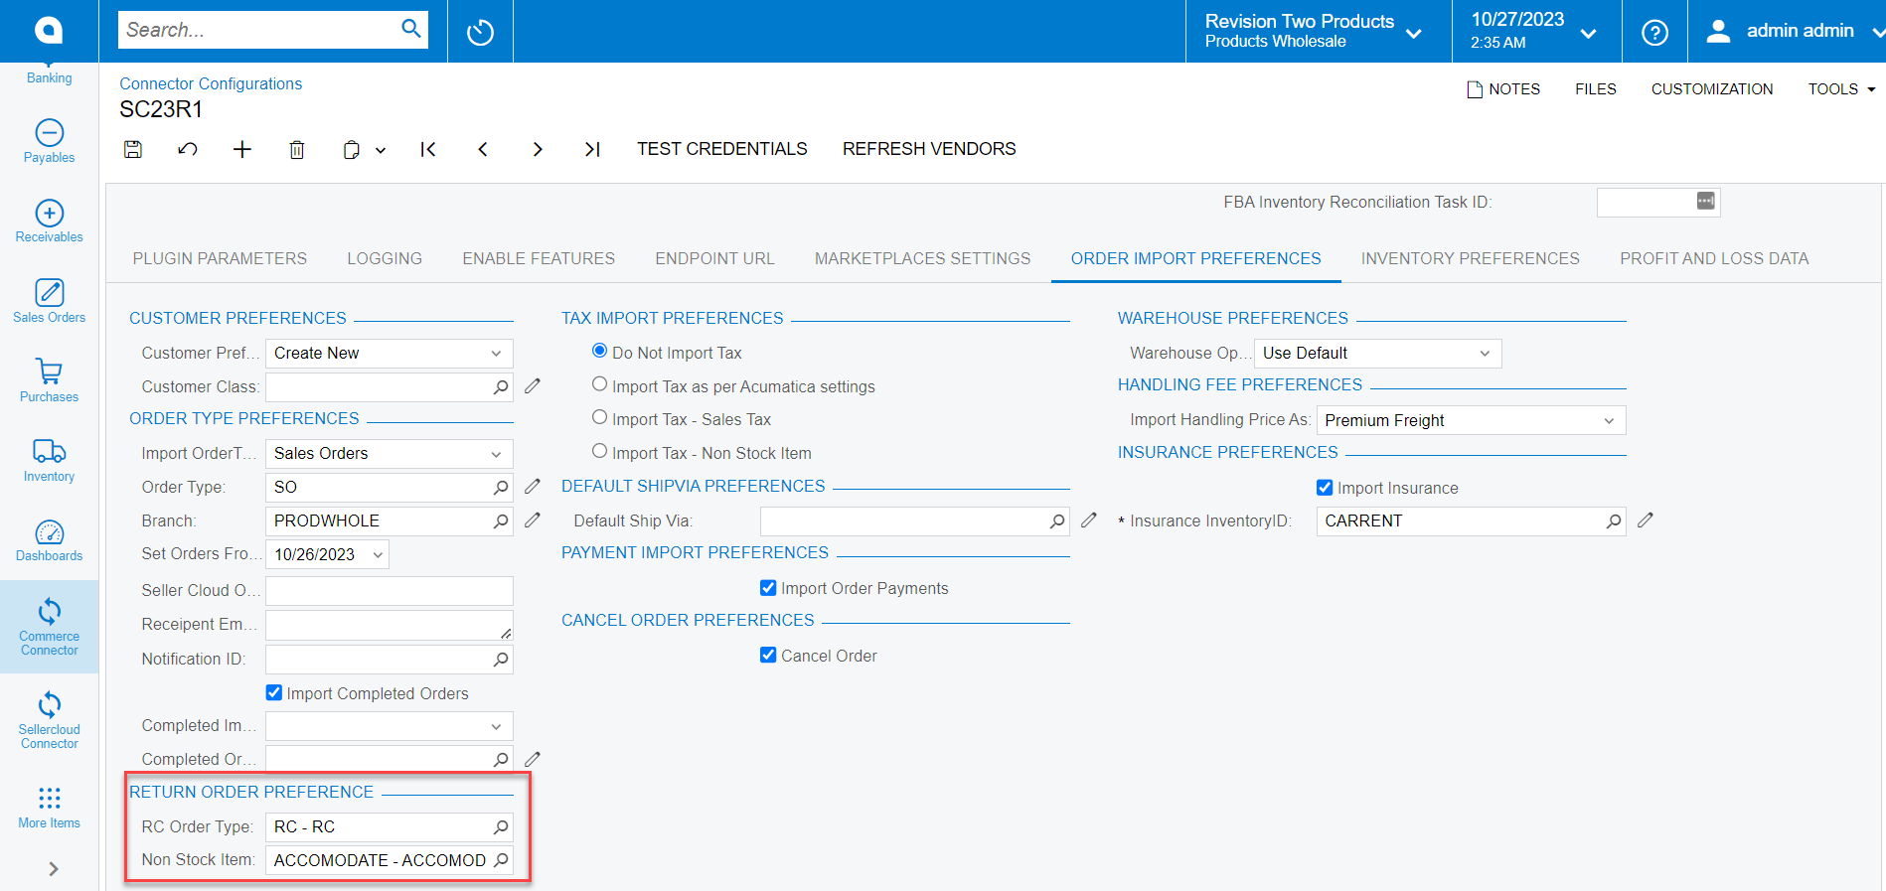Select Import Tax - Non Stock Item

coord(599,451)
